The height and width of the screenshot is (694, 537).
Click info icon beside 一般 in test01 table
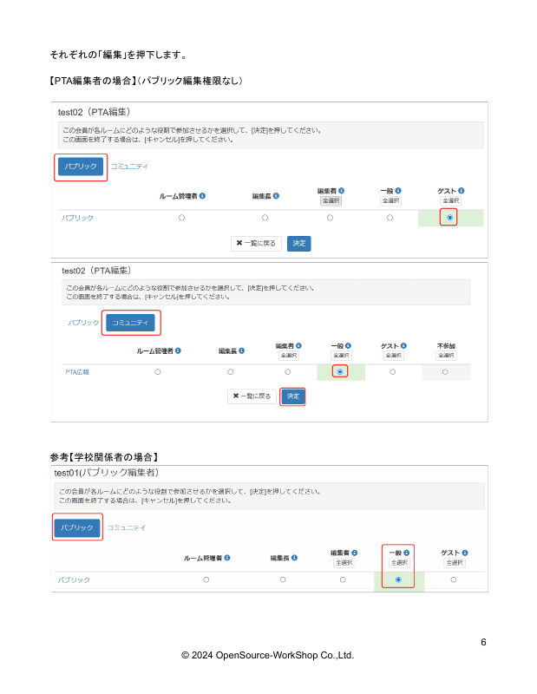pos(406,553)
